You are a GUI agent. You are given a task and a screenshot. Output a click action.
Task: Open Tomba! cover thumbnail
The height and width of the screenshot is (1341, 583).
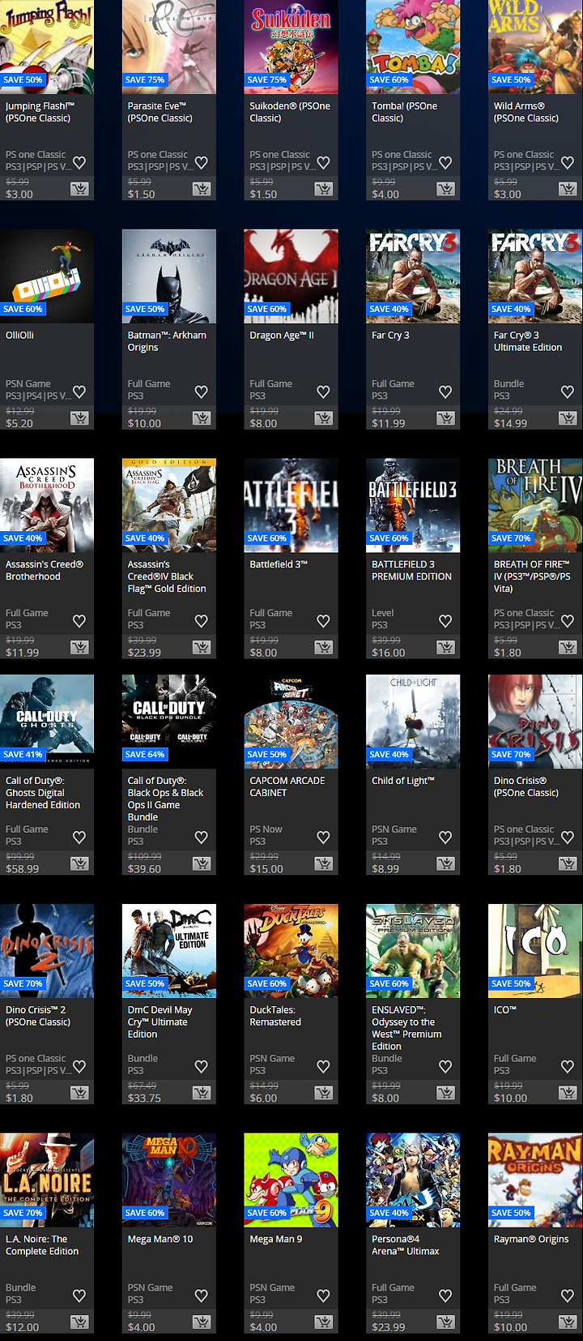click(x=413, y=47)
